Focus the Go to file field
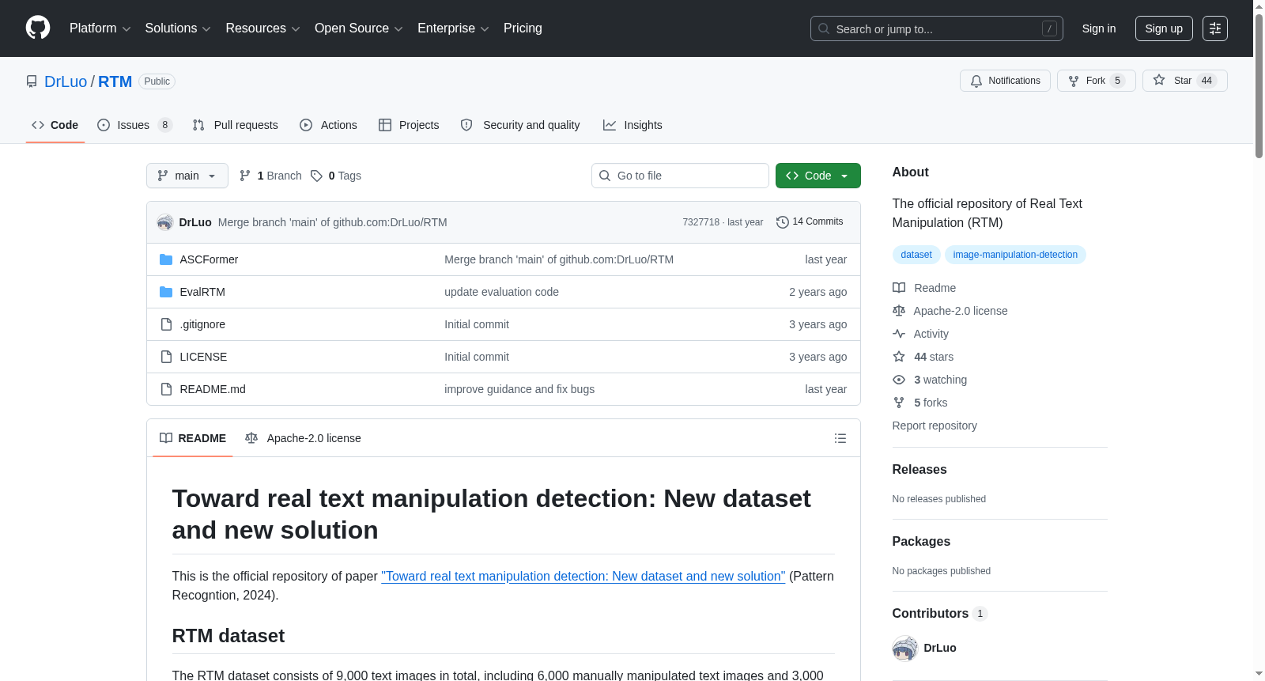This screenshot has width=1265, height=681. pyautogui.click(x=680, y=176)
